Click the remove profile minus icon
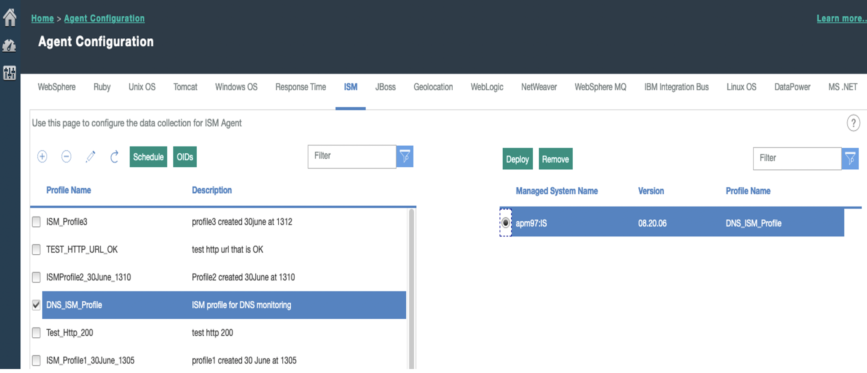Viewport: 867px width, 373px height. click(x=66, y=157)
